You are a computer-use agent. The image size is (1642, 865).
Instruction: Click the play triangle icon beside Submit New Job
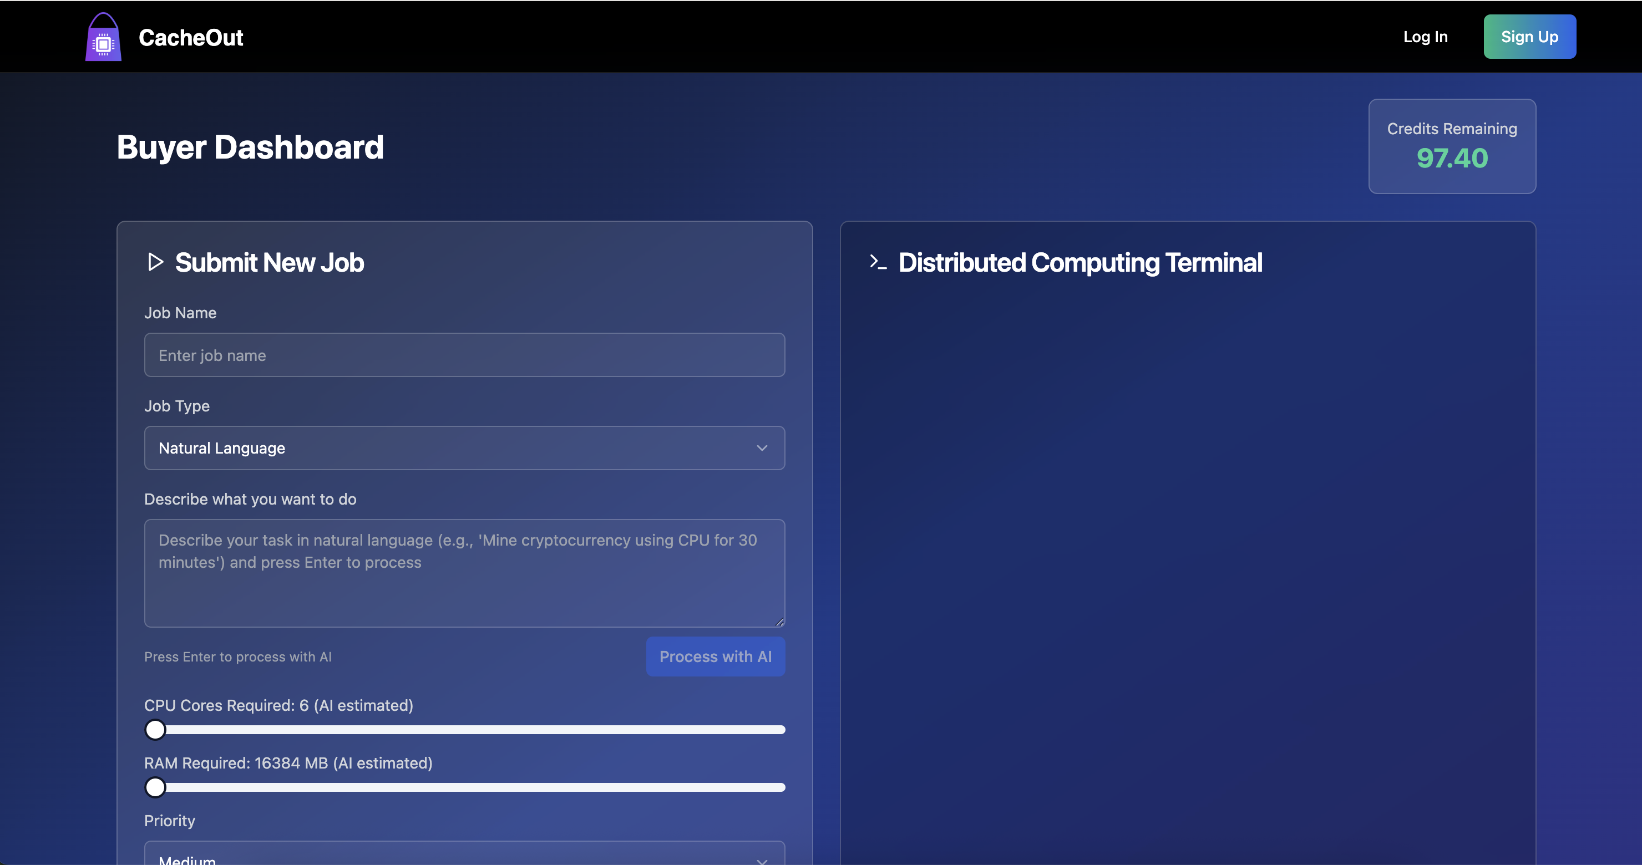(x=155, y=262)
